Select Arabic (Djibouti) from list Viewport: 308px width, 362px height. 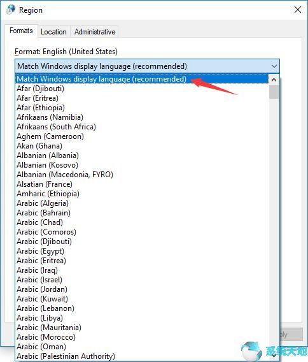(142, 242)
